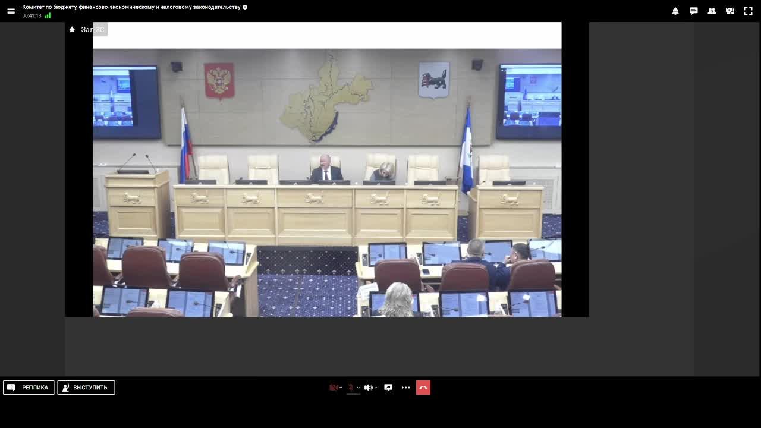
Task: Select the Зал ЗС video stream
Action: pyautogui.click(x=327, y=169)
